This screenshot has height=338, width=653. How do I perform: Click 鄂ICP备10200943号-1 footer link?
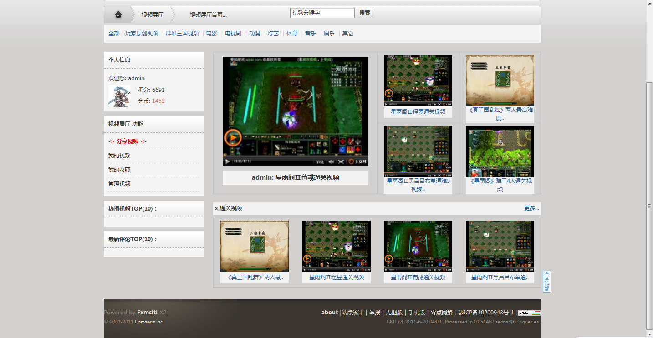[486, 313]
